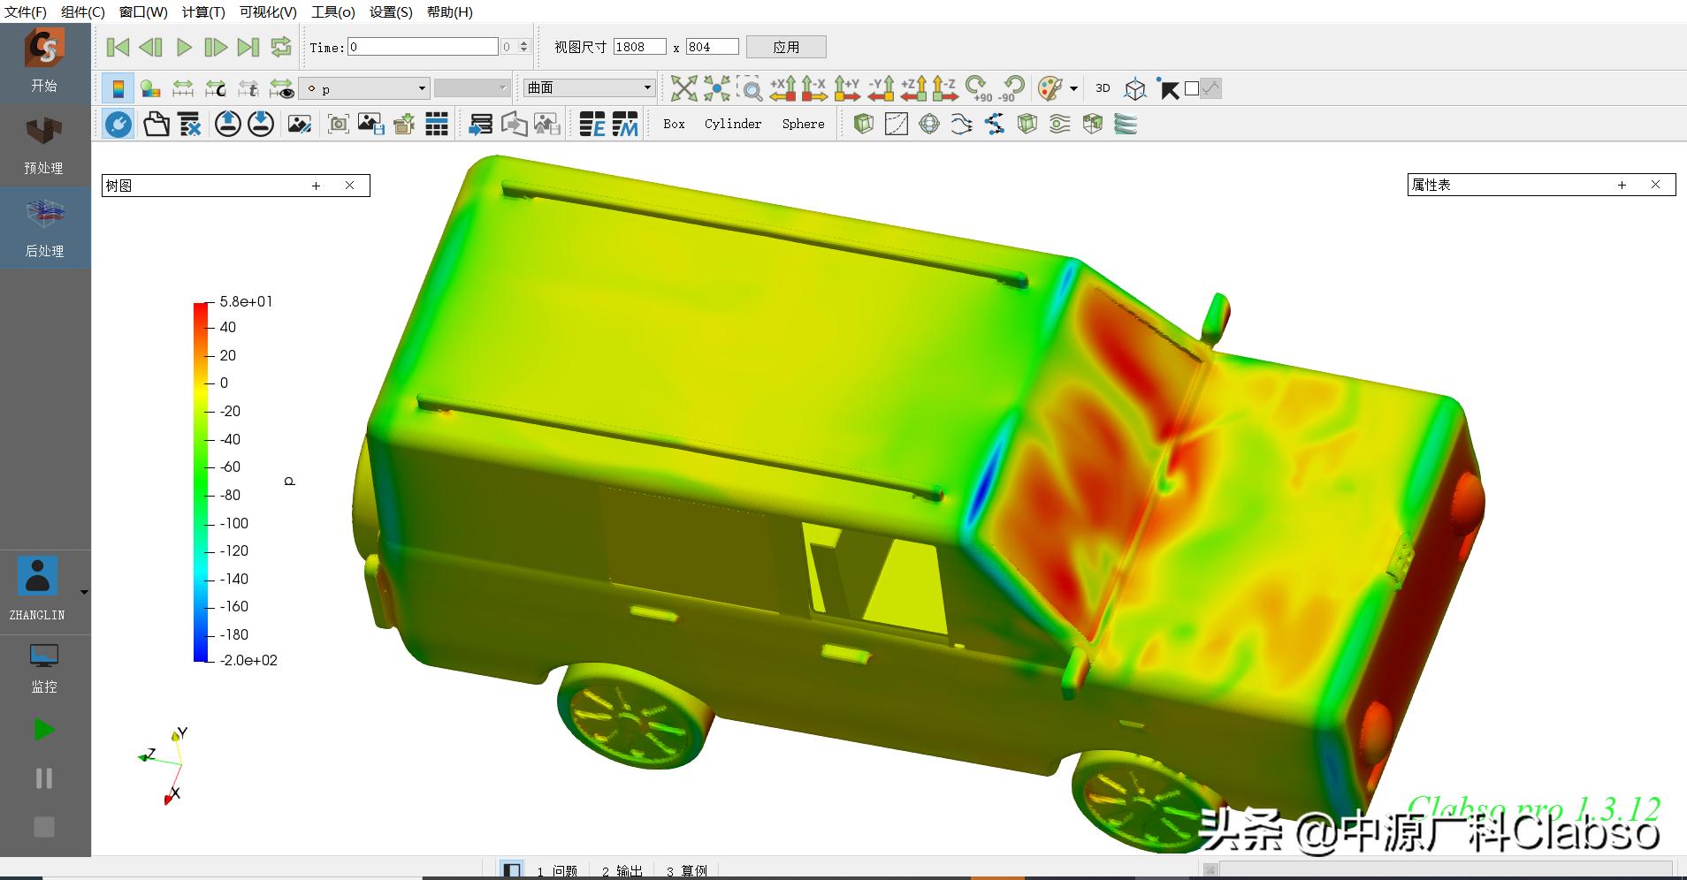Save the image icon
This screenshot has height=880, width=1687.
tap(370, 125)
